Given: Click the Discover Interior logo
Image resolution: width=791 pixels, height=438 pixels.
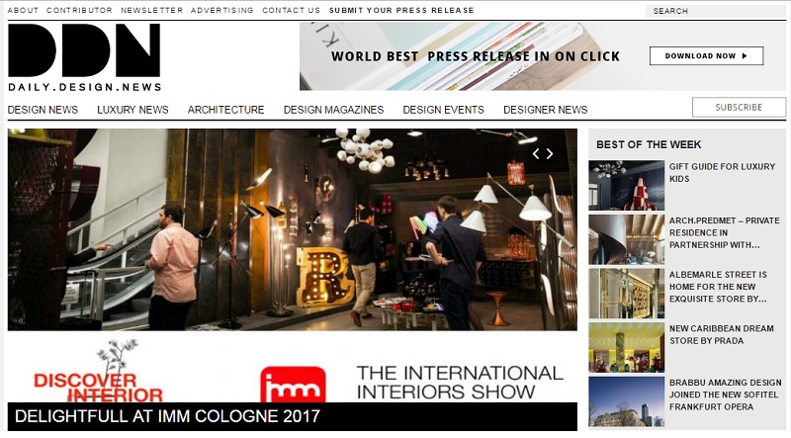Looking at the screenshot, I should point(98,372).
